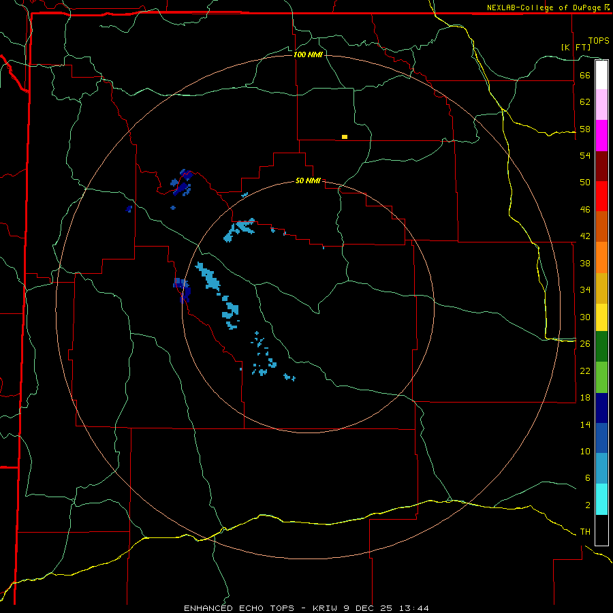Click the 2 legend value
Viewport: 613px width, 613px height.
click(587, 505)
